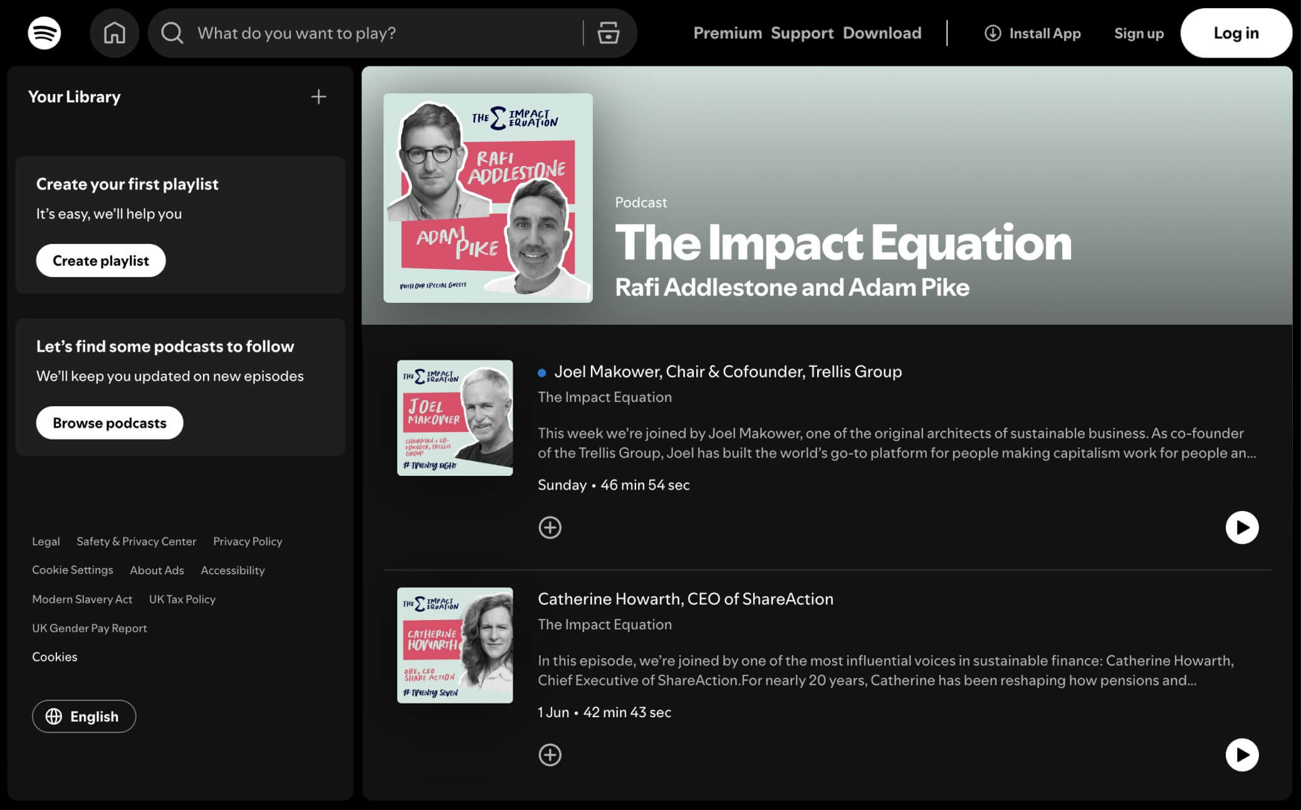Click the search magnifier icon
This screenshot has height=810, width=1301.
(x=172, y=33)
